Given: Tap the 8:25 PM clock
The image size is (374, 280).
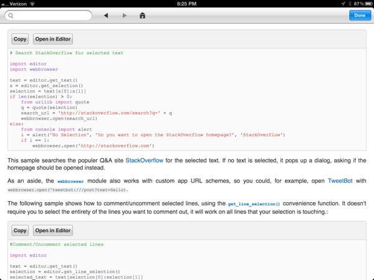Looking at the screenshot, I should pos(187,4).
